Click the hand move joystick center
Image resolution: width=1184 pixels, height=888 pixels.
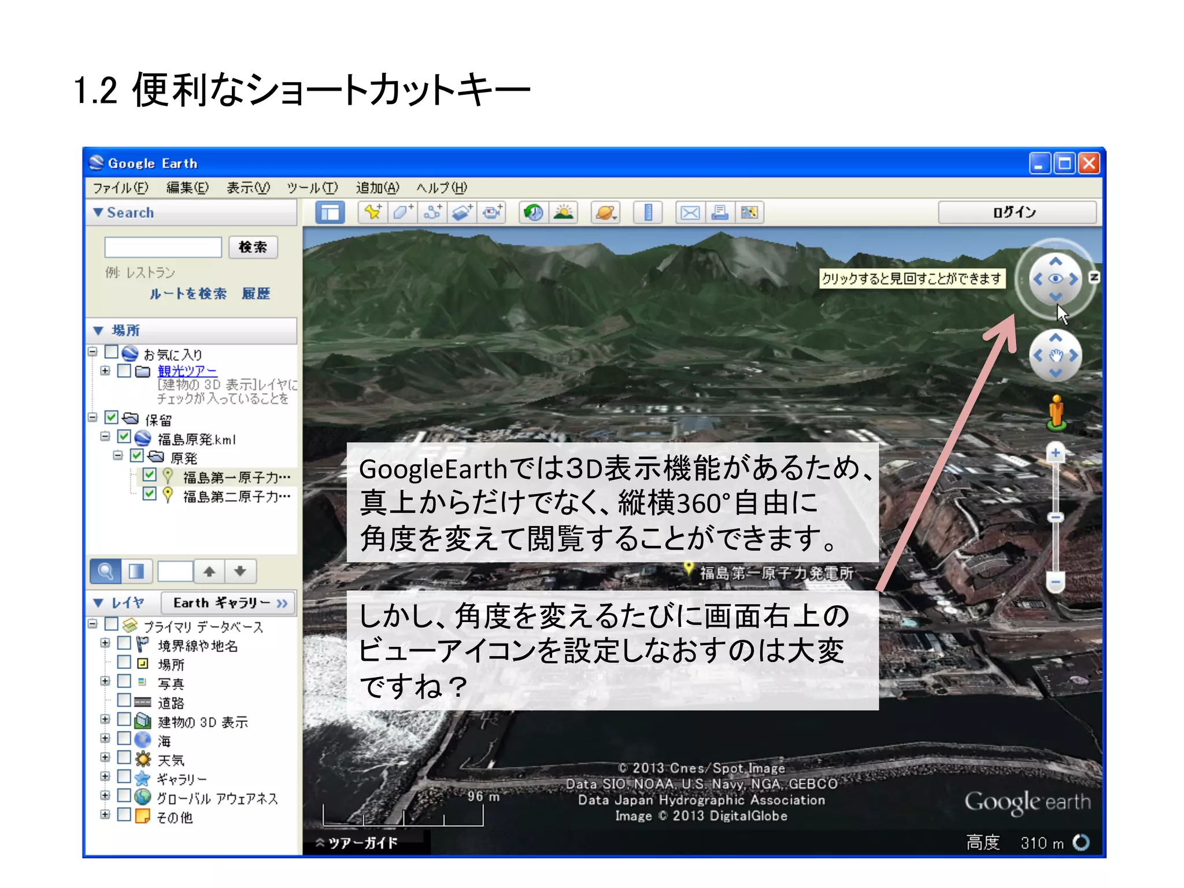coord(1056,356)
